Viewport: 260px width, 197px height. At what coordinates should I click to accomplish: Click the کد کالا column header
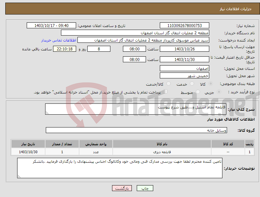click(x=228, y=144)
